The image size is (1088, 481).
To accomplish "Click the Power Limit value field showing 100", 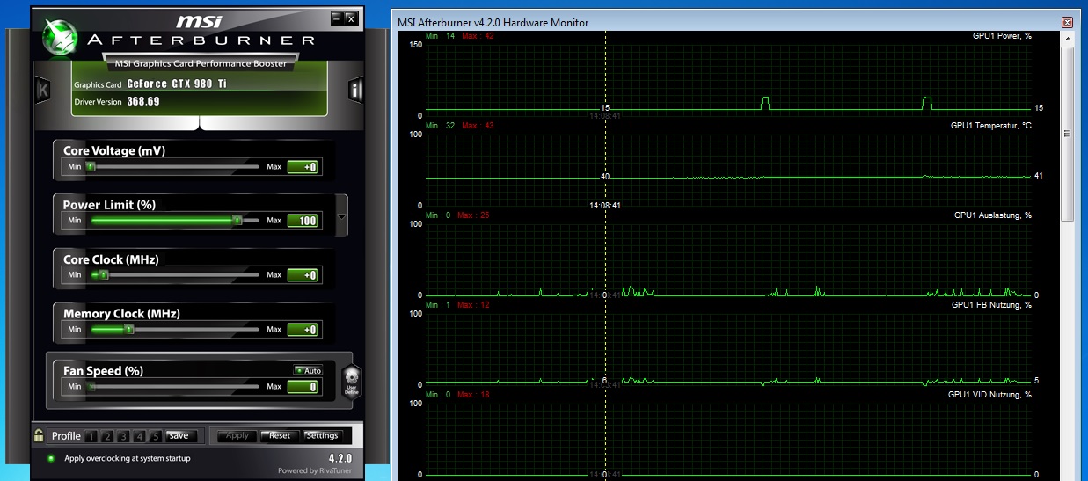I will (303, 221).
